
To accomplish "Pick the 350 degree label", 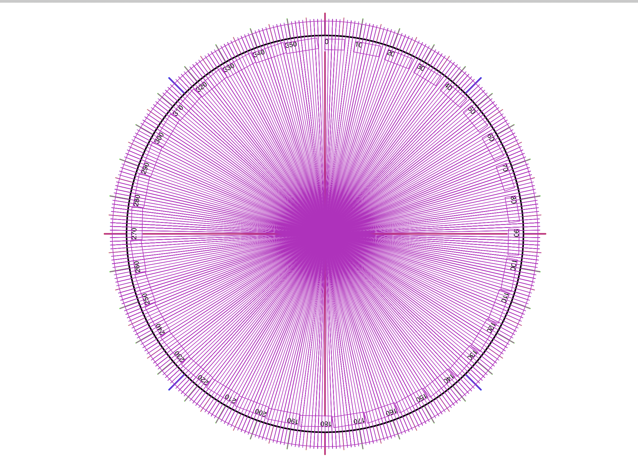I will pyautogui.click(x=291, y=45).
